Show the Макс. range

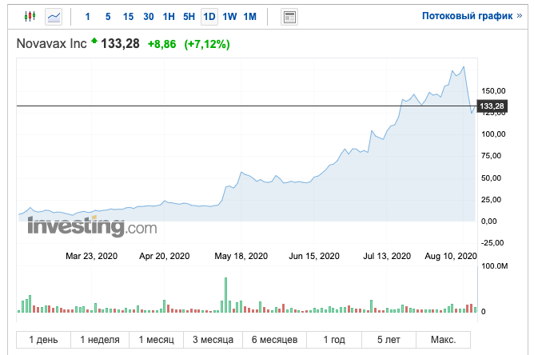tap(443, 340)
